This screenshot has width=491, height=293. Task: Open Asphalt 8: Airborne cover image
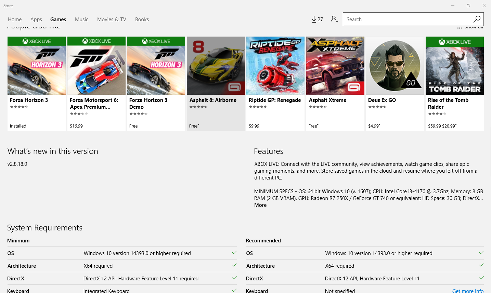pos(216,66)
